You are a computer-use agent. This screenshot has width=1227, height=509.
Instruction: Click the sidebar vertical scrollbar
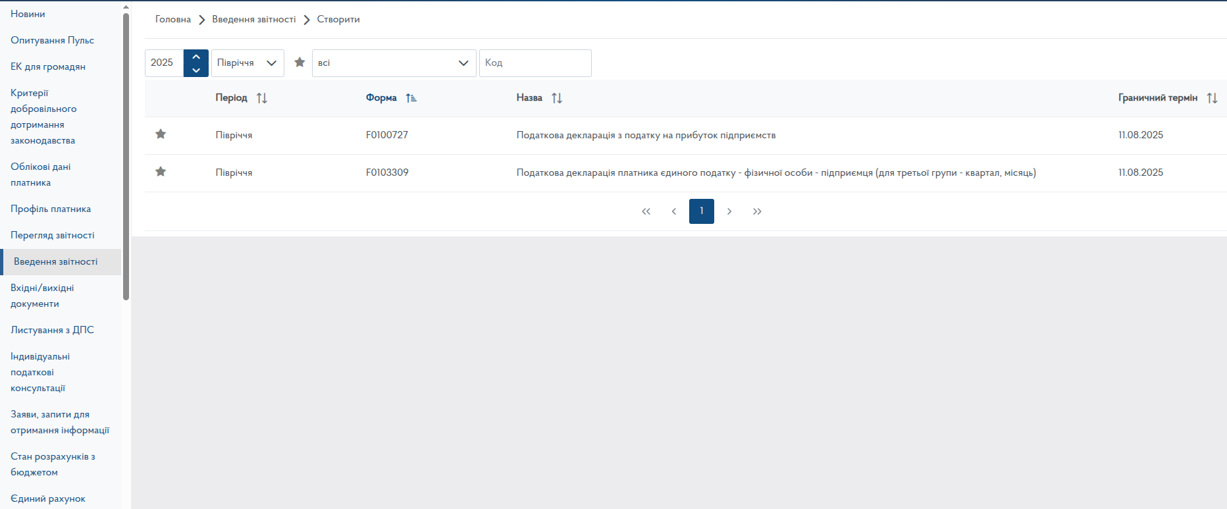click(x=126, y=158)
